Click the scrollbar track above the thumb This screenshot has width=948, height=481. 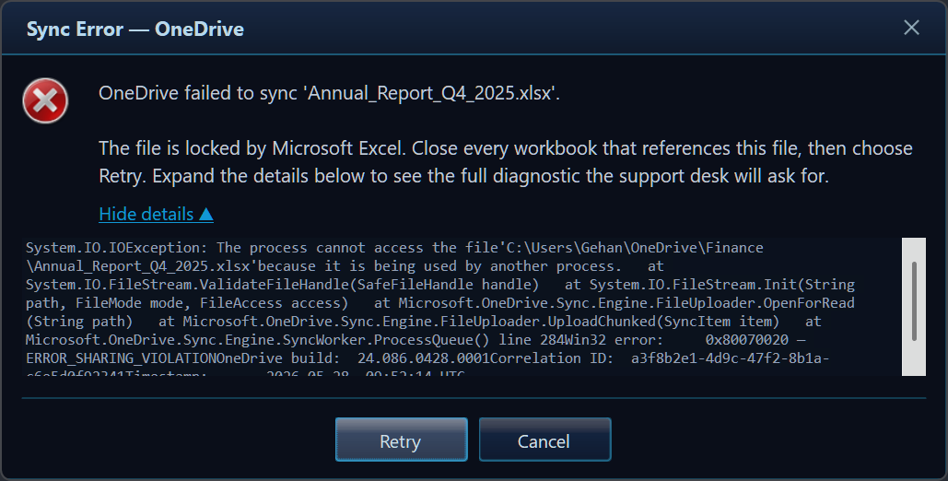point(914,249)
